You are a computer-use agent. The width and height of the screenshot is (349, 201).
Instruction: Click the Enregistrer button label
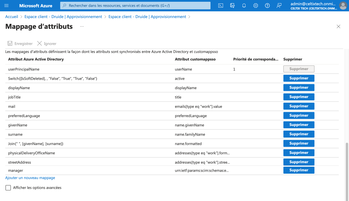tap(23, 44)
